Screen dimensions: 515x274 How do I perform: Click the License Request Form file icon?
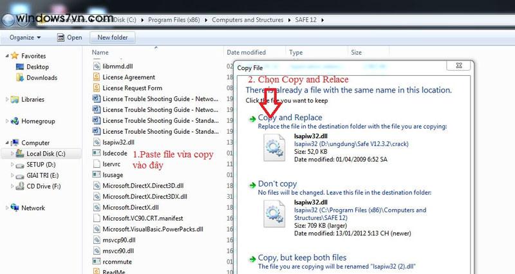96,88
